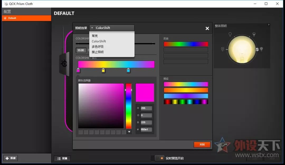The width and height of the screenshot is (285, 165).
Task: Select the orange-yellow preset gradient
Action: [186, 90]
